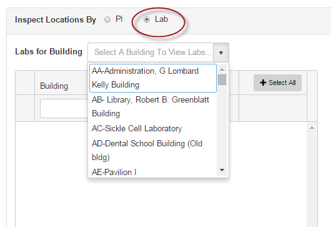This screenshot has width=331, height=227.
Task: Select the Lab radio button
Action: (147, 19)
